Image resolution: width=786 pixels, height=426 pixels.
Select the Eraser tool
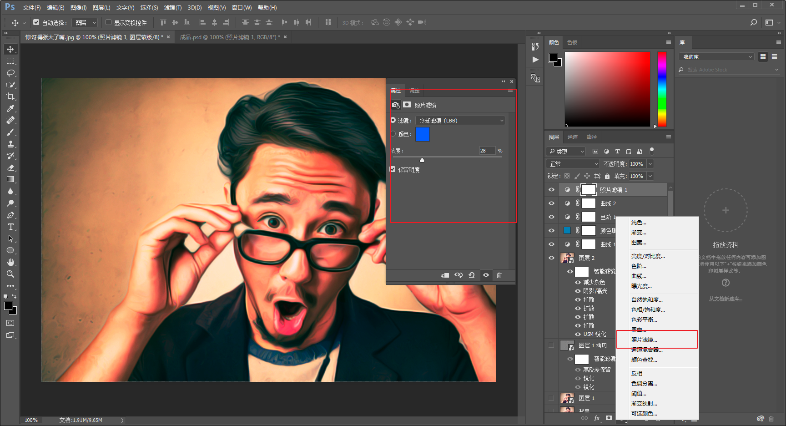(10, 167)
